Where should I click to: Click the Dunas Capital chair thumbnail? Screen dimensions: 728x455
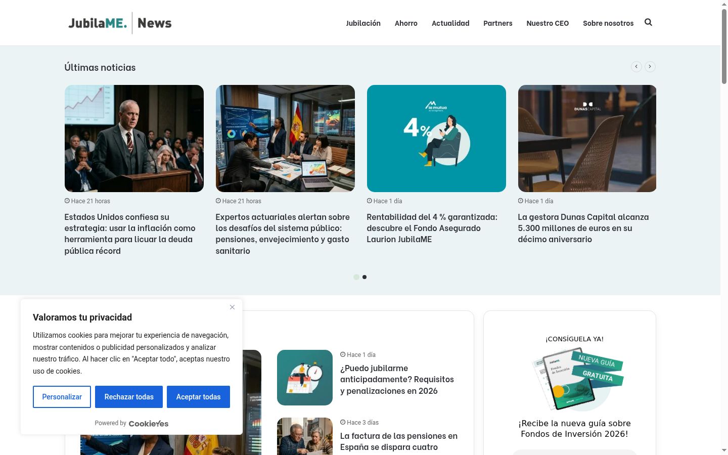click(587, 139)
